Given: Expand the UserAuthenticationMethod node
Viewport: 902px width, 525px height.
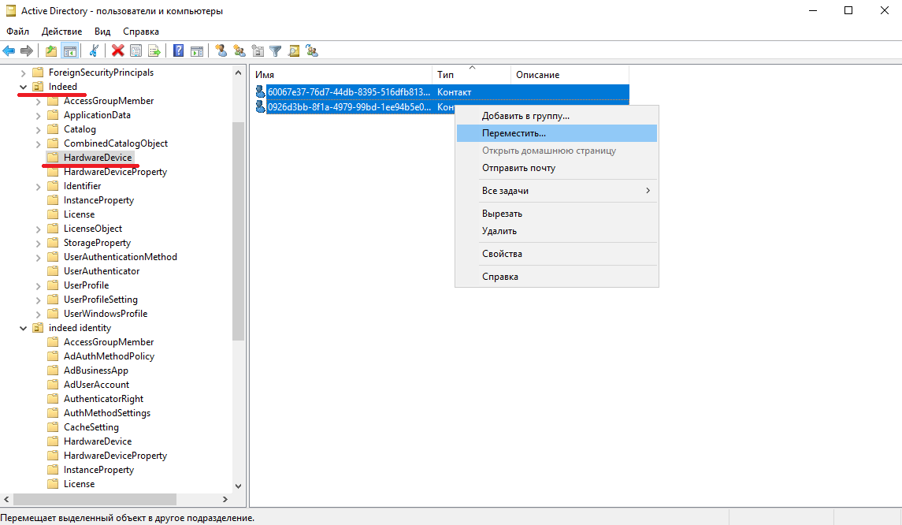Looking at the screenshot, I should [x=38, y=257].
